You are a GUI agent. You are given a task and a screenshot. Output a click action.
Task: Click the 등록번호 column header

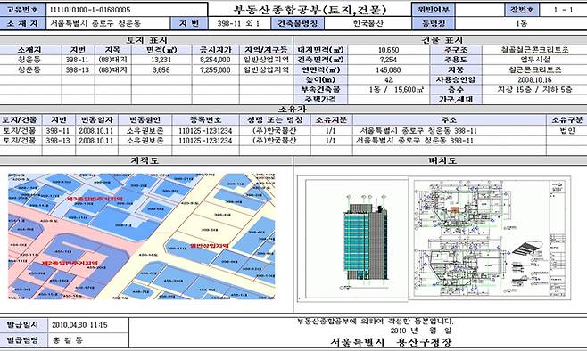click(x=205, y=120)
